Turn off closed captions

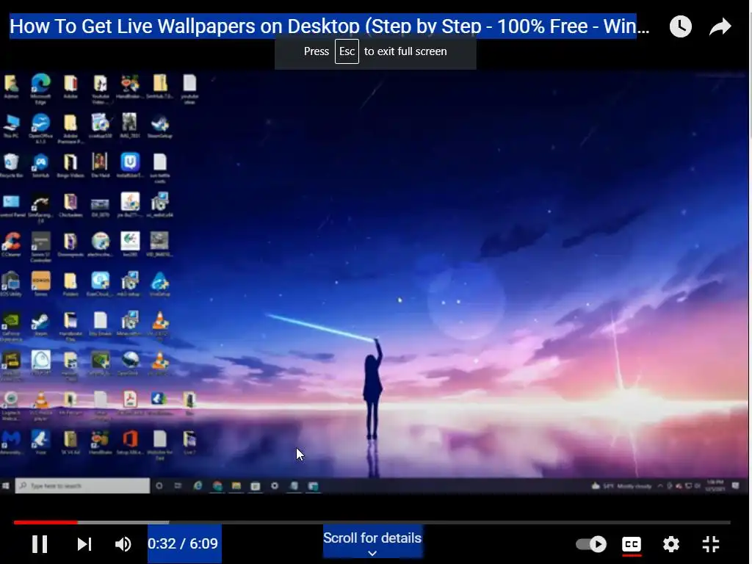tap(632, 544)
